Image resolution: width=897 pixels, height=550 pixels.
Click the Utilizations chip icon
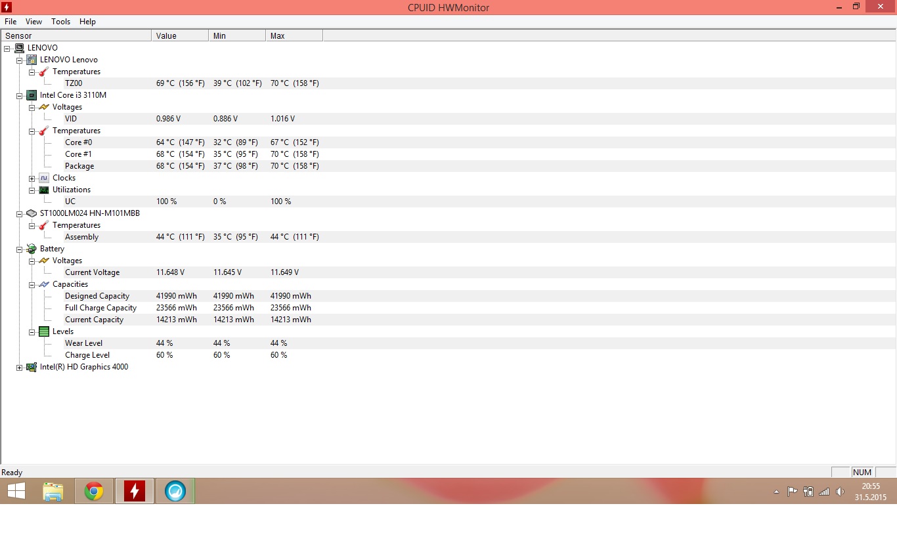tap(44, 190)
